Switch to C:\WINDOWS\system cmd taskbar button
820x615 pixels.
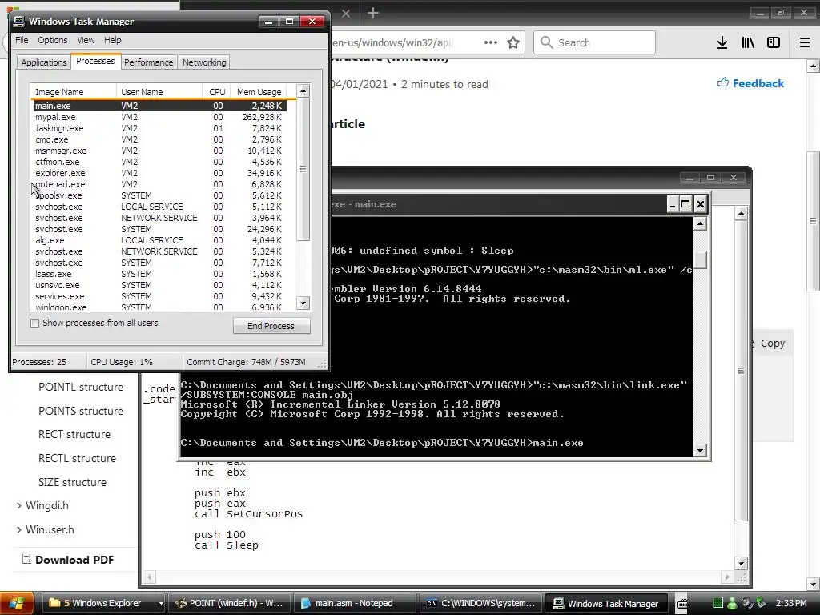point(481,604)
